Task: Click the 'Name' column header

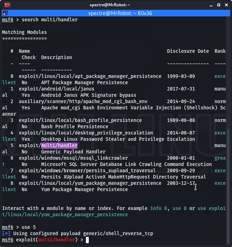Action: pos(24,51)
